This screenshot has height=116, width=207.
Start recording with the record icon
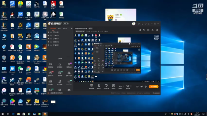coord(137,87)
